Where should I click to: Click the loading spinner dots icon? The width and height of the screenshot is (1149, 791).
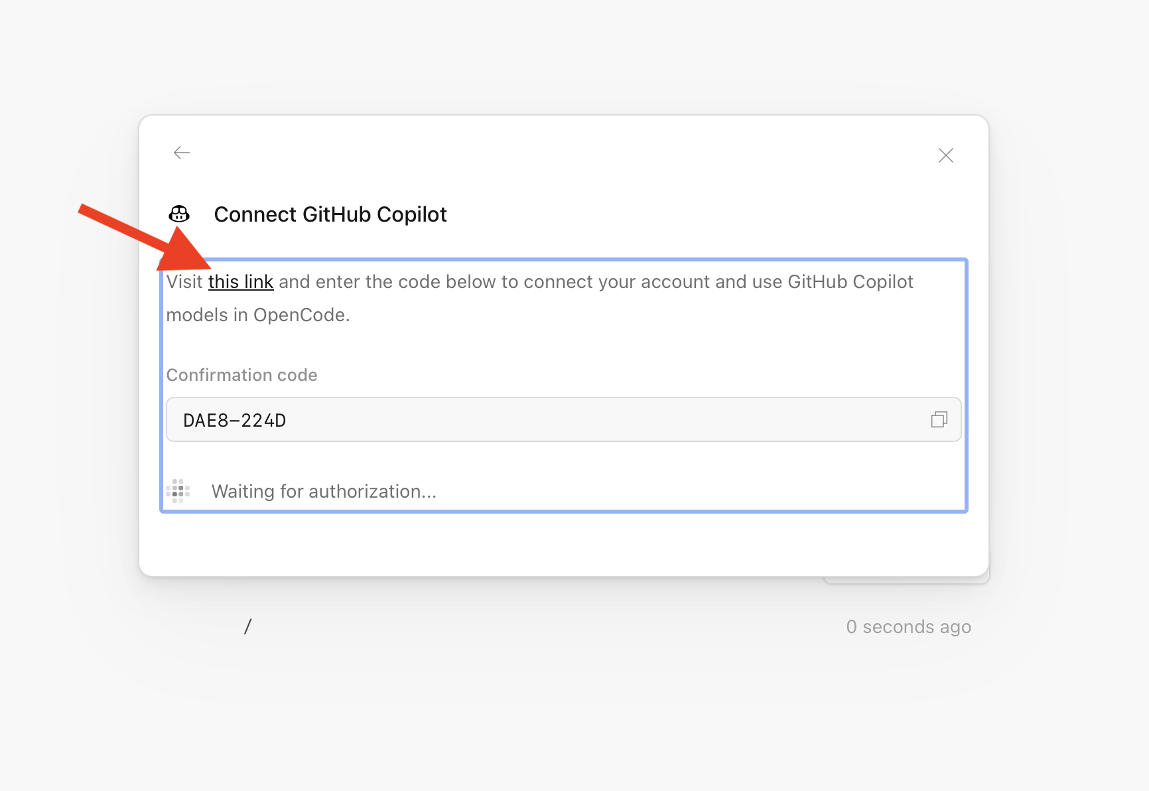coord(177,491)
